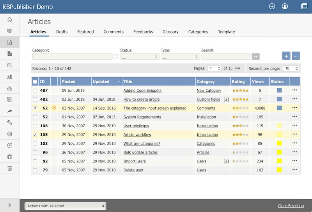
Task: Click blue status square for article 487
Action: [279, 90]
